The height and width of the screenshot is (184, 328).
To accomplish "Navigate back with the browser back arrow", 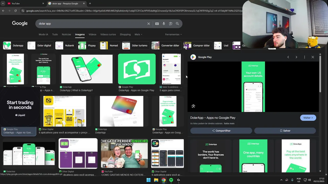I will coord(3,11).
